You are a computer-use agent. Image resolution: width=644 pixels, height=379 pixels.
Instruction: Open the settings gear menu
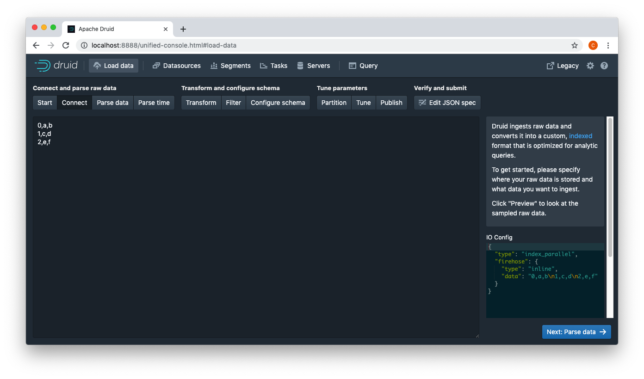click(x=590, y=66)
